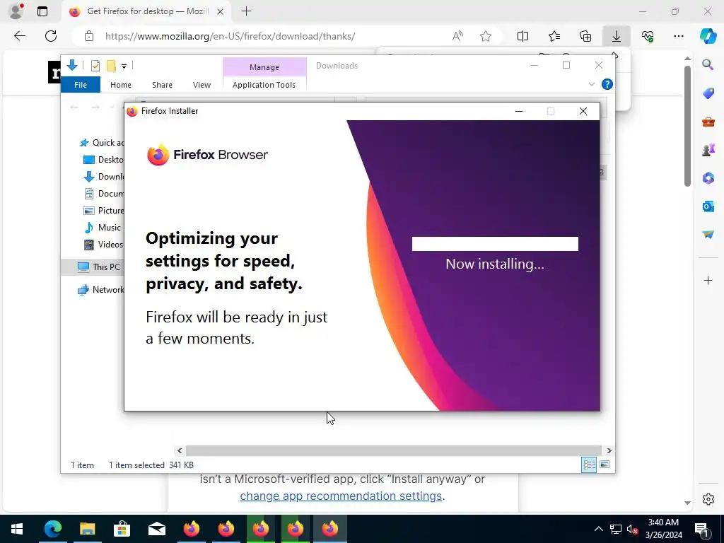Follow change app recommendation settings link
The image size is (724, 543).
(341, 496)
